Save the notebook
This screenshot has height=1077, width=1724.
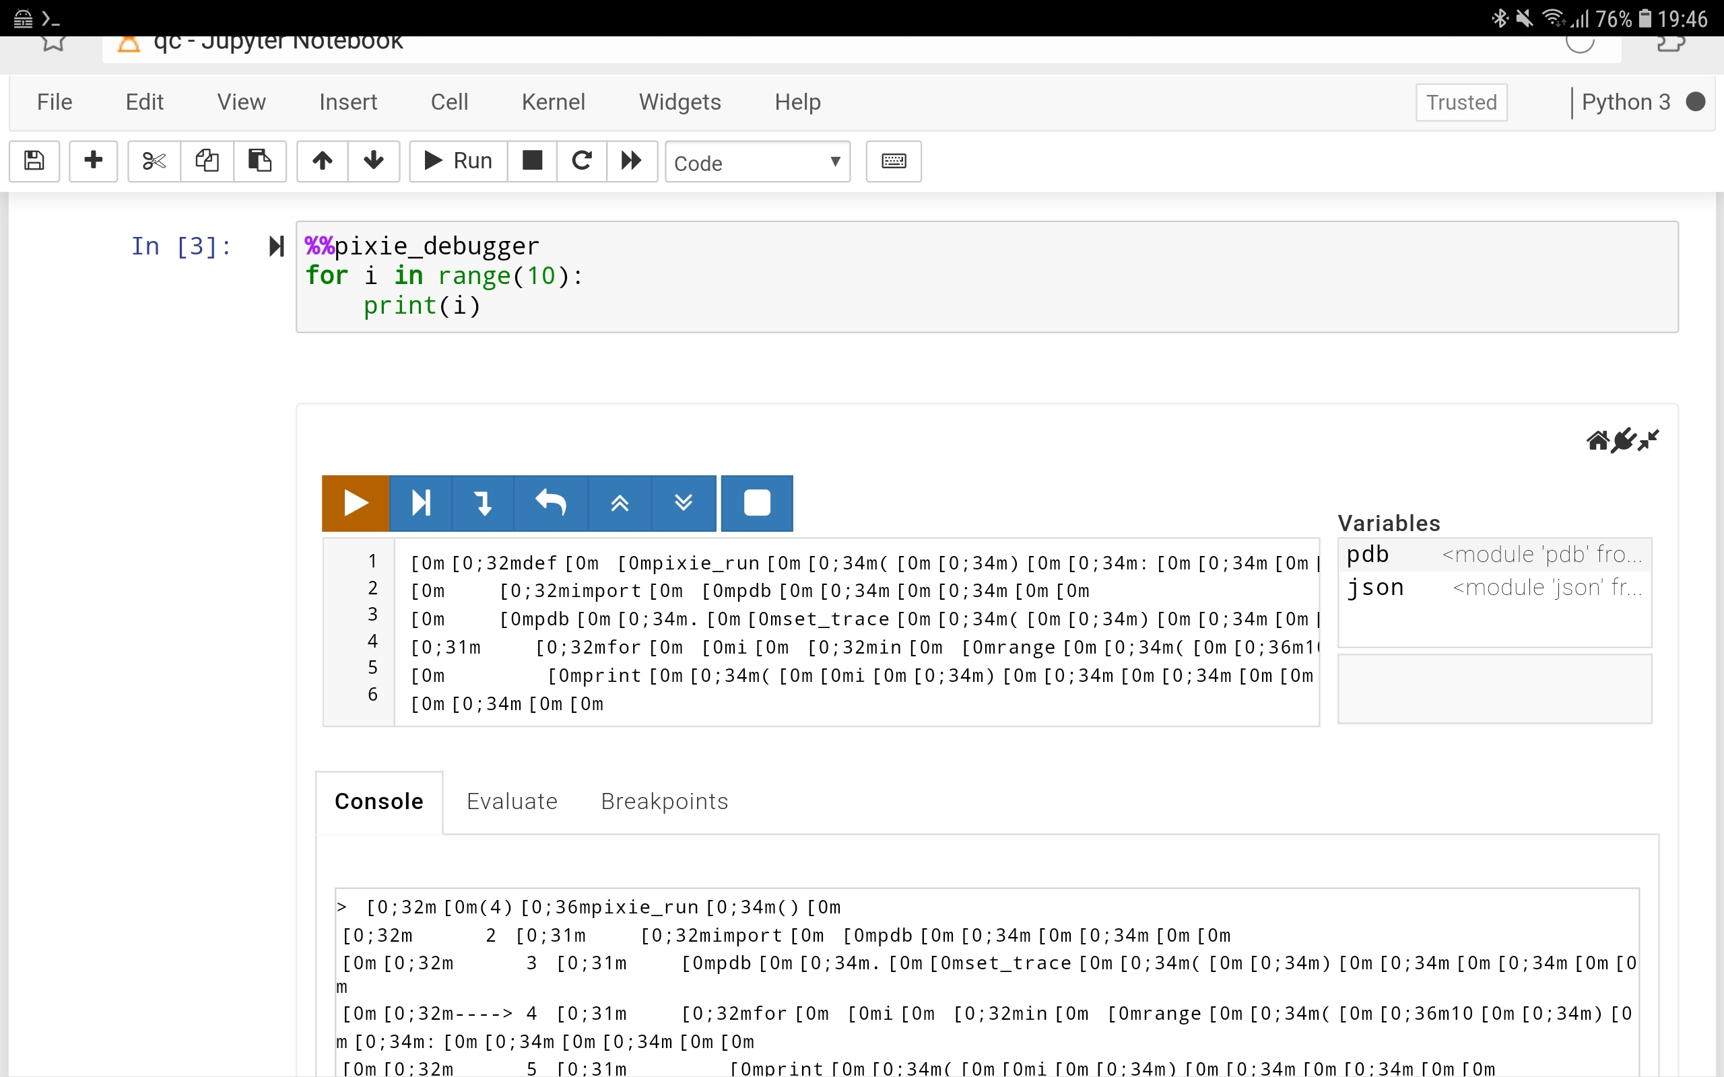click(x=34, y=162)
